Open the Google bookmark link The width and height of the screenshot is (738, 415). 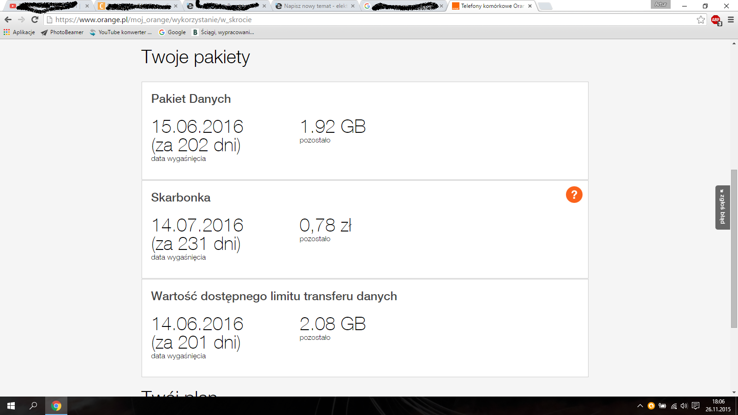tap(172, 32)
